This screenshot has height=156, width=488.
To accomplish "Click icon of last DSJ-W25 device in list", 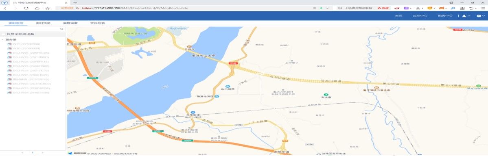I will pos(9,93).
